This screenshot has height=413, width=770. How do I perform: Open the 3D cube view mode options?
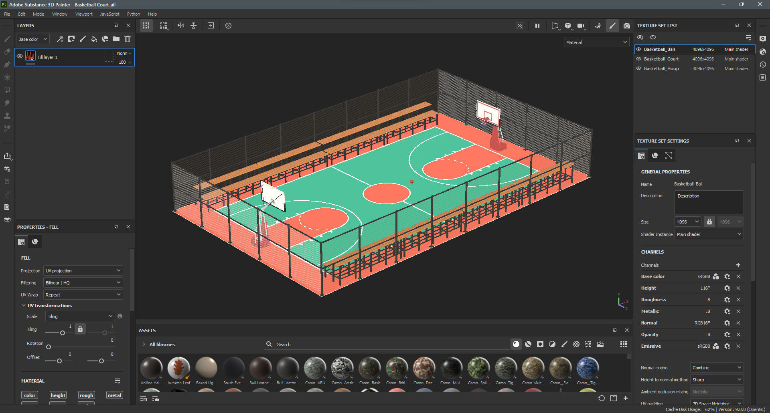568,26
